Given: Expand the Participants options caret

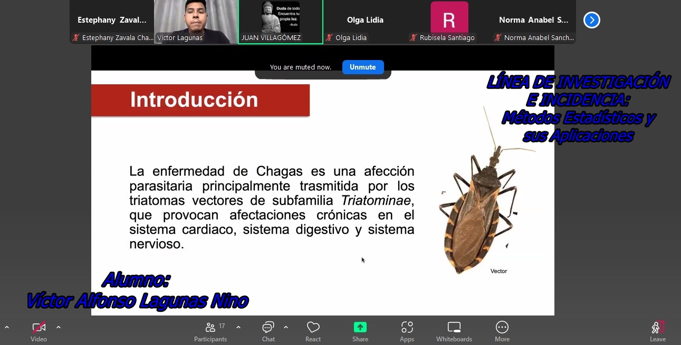Looking at the screenshot, I should coord(238,327).
